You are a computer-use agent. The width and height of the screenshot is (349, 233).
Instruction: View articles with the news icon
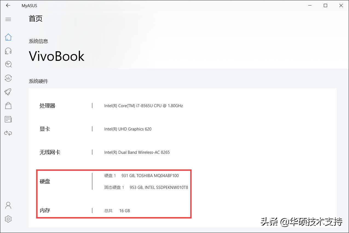[8, 119]
